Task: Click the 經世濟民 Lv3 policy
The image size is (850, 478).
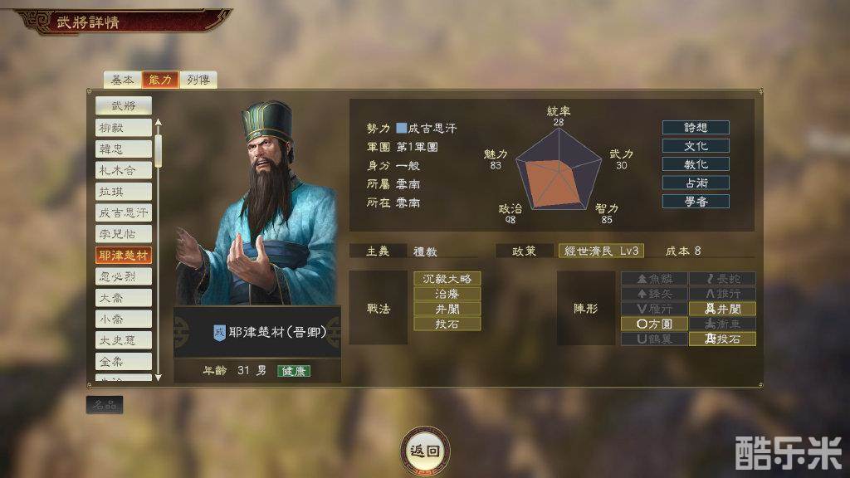Action: pyautogui.click(x=601, y=251)
